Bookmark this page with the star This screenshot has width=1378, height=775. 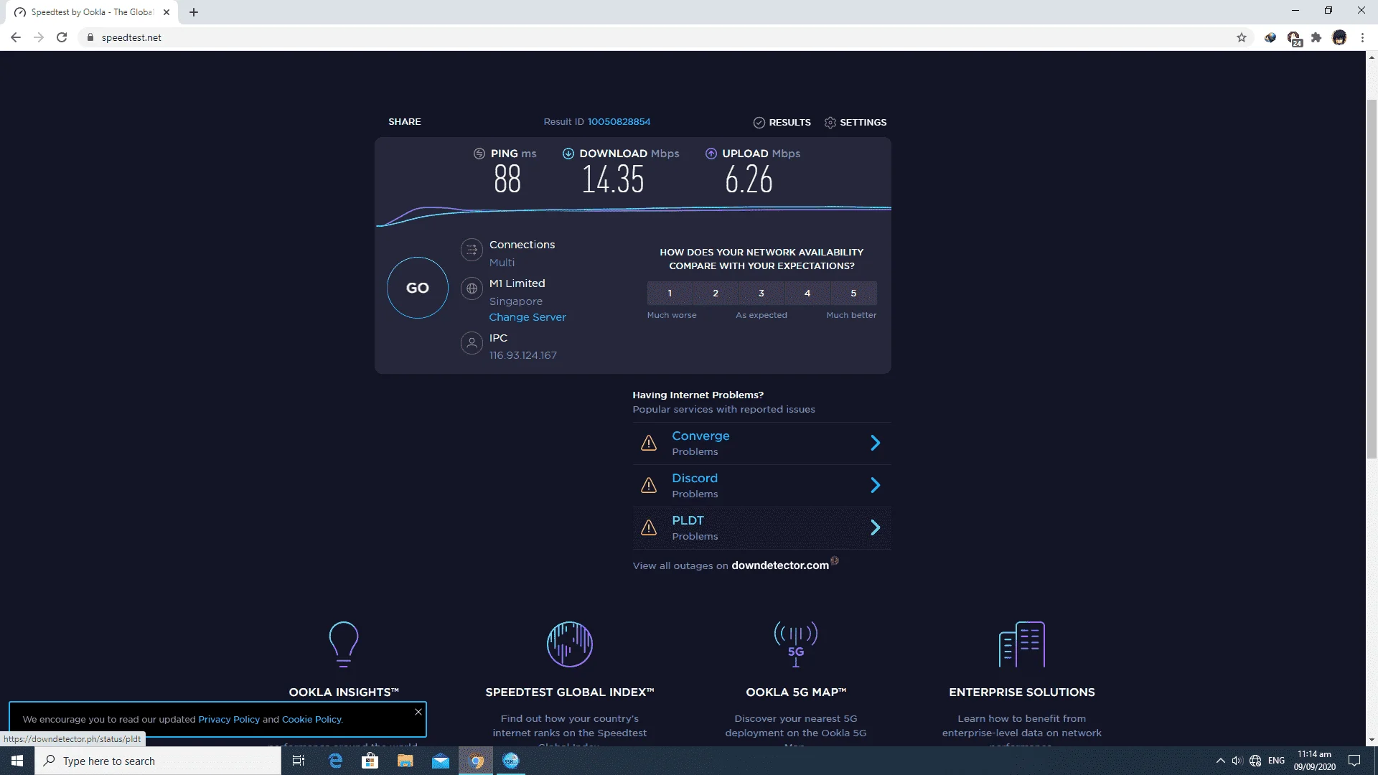pos(1242,37)
